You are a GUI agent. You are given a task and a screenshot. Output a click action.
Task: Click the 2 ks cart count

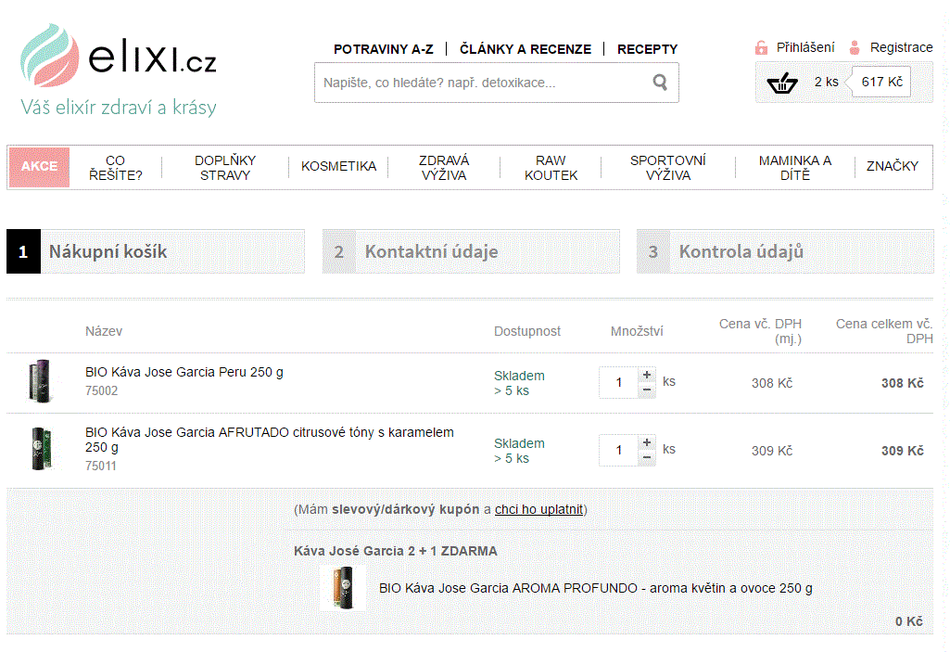[826, 82]
